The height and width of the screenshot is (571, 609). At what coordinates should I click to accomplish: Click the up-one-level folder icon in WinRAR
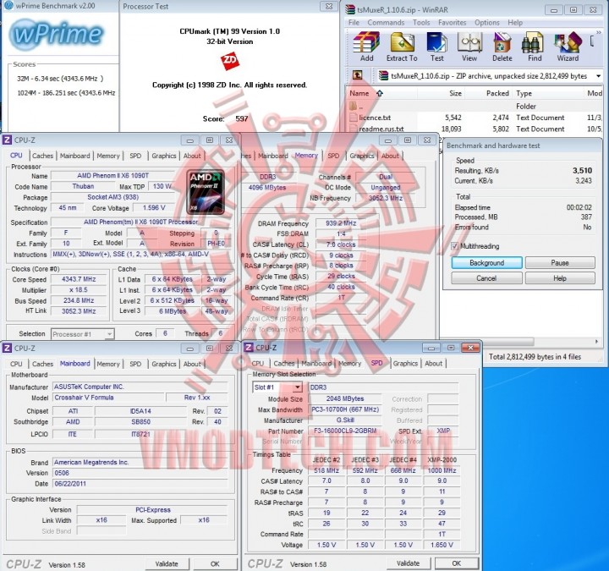[x=357, y=75]
